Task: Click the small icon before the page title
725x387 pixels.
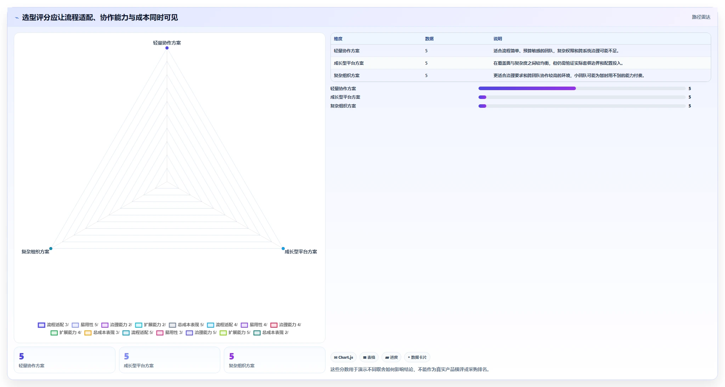Action: [x=17, y=18]
